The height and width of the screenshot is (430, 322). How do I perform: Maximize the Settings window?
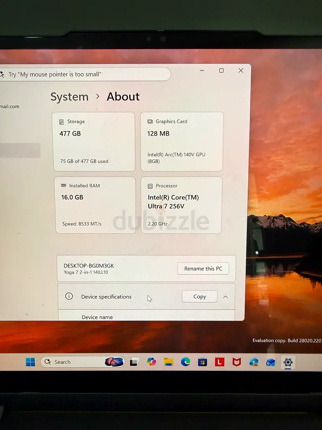click(221, 71)
